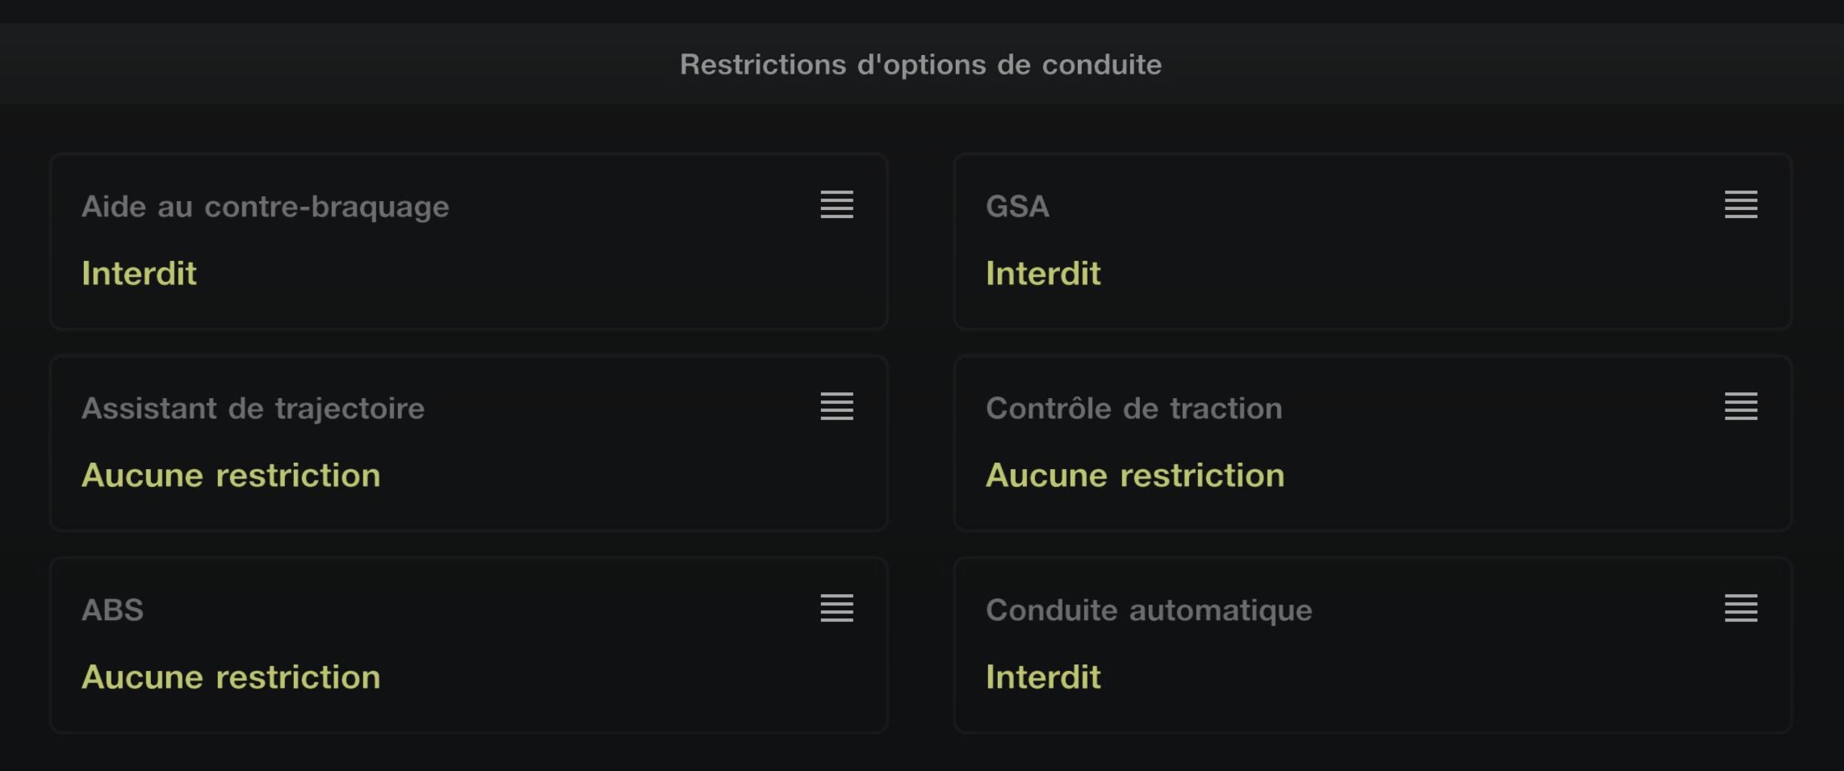
Task: Click the list icon in the GSA card
Action: (1741, 204)
